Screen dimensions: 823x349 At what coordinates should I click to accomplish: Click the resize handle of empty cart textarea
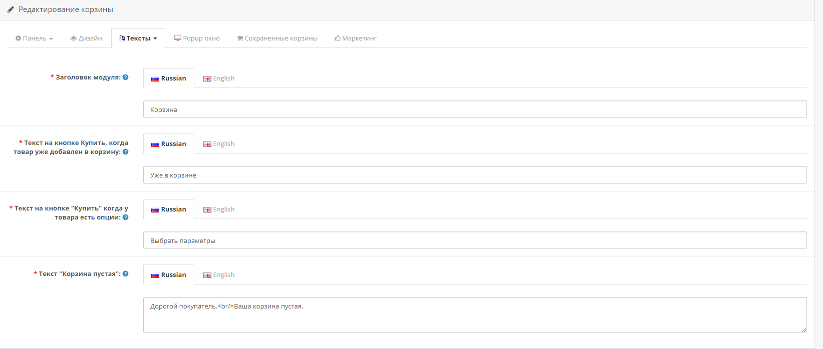click(803, 329)
